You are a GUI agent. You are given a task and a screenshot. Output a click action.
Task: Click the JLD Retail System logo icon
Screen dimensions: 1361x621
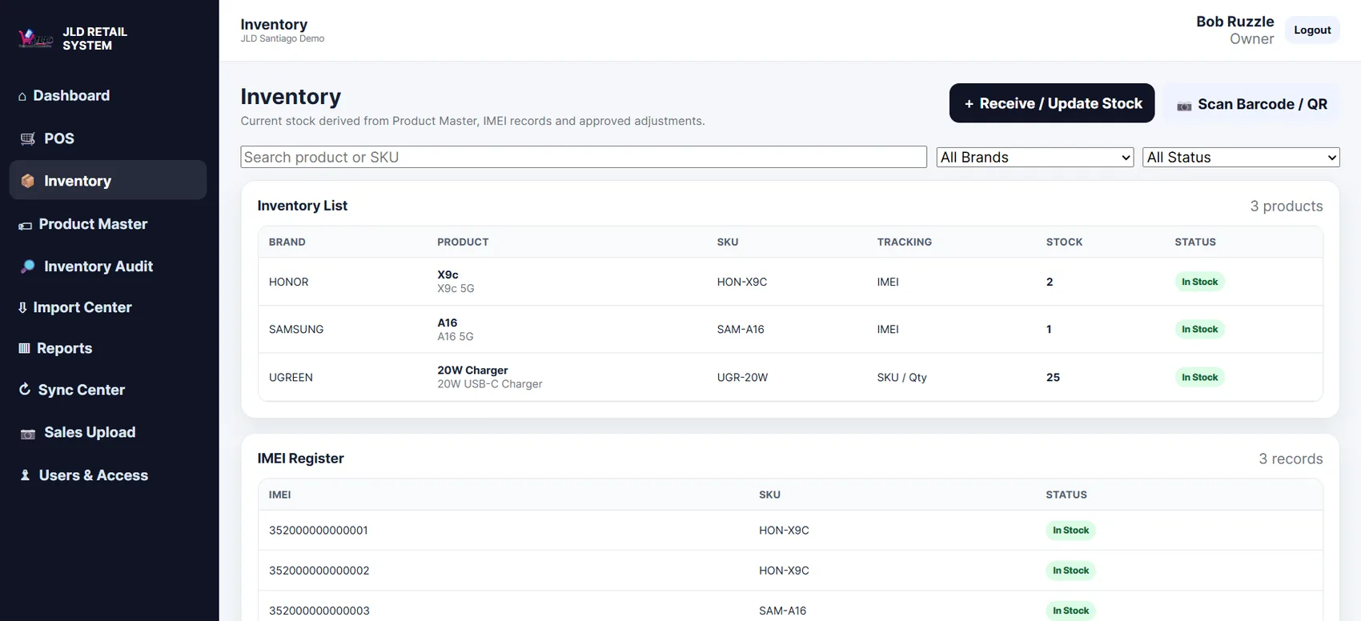tap(36, 38)
